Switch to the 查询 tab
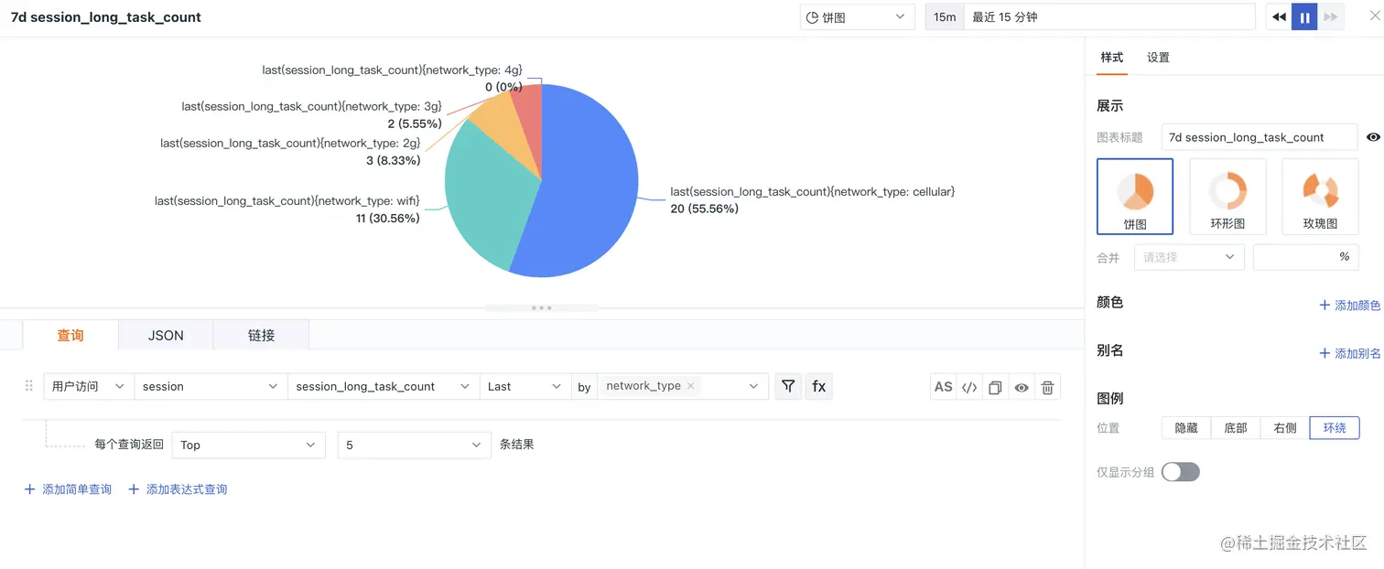Screen dimensions: 1384x569 70,336
